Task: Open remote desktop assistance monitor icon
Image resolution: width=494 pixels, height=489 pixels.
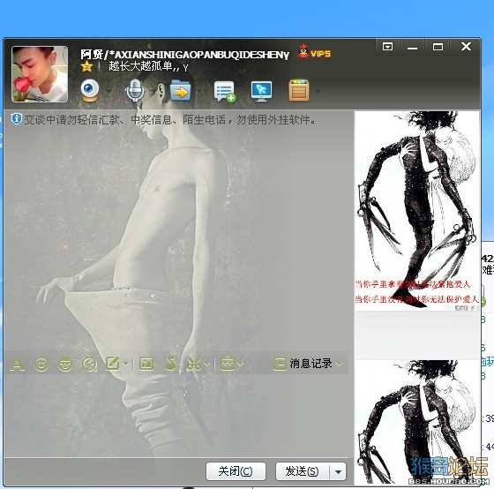Action: (261, 92)
